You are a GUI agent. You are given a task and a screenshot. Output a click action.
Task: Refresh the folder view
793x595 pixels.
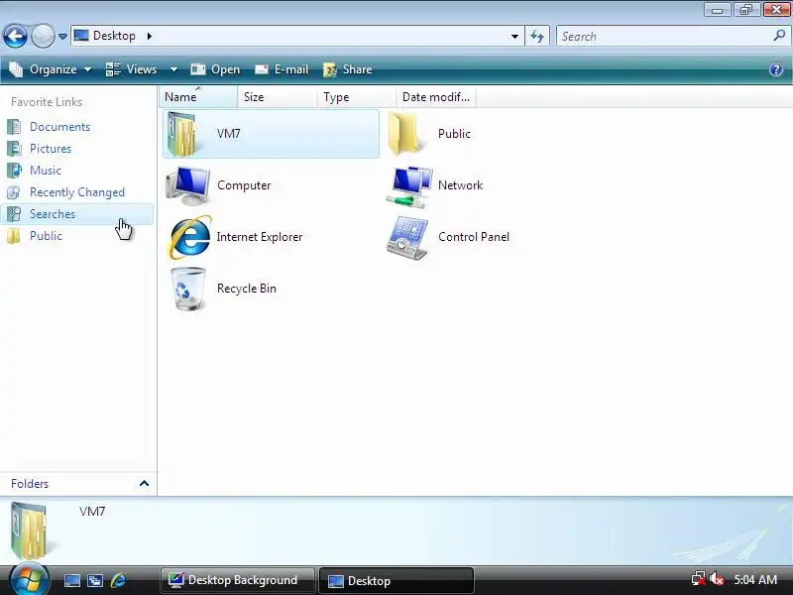tap(537, 37)
